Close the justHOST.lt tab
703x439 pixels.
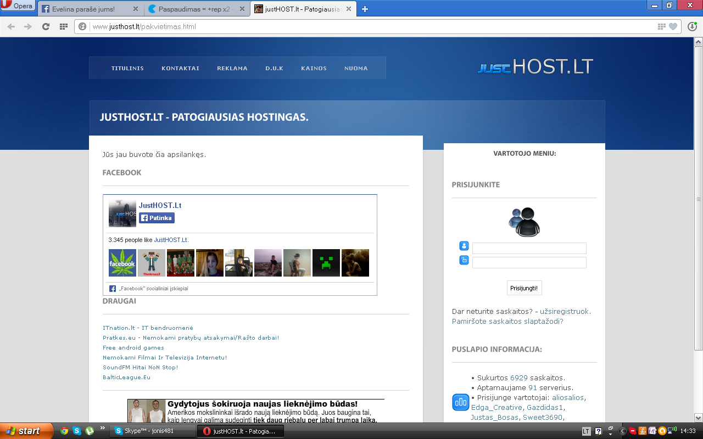coord(349,9)
